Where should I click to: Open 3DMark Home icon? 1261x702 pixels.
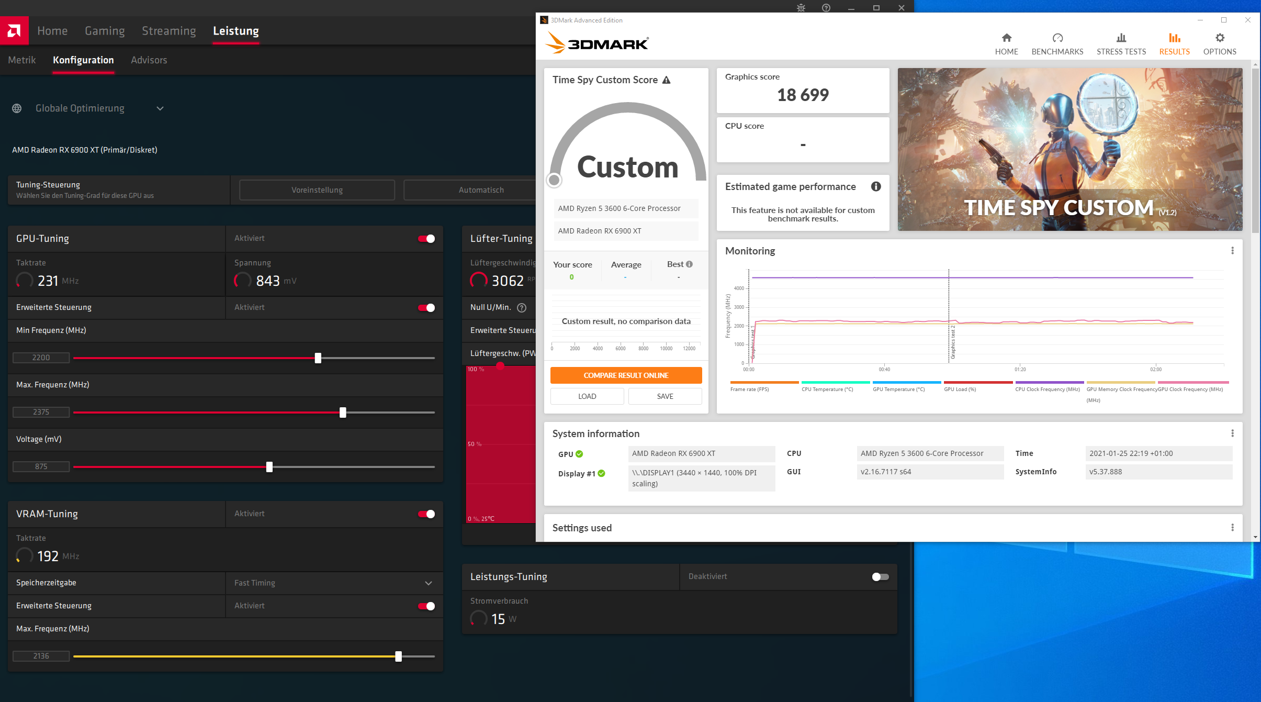(x=1006, y=38)
